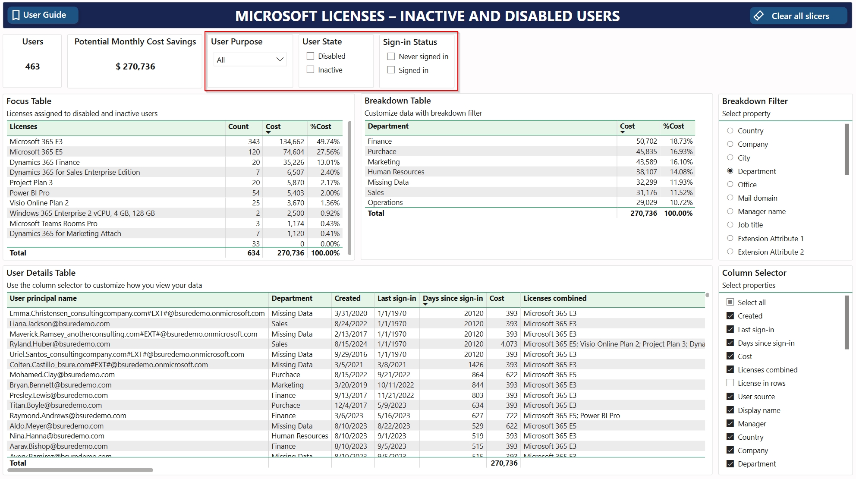Tick the Disabled user state checkbox
The width and height of the screenshot is (856, 479).
pyautogui.click(x=310, y=56)
